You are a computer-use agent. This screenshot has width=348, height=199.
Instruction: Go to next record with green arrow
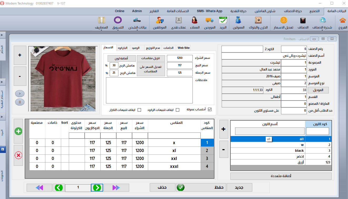[97, 188]
